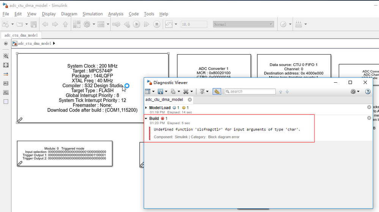Click the Image palette icon
The image size is (379, 212).
coord(6,93)
